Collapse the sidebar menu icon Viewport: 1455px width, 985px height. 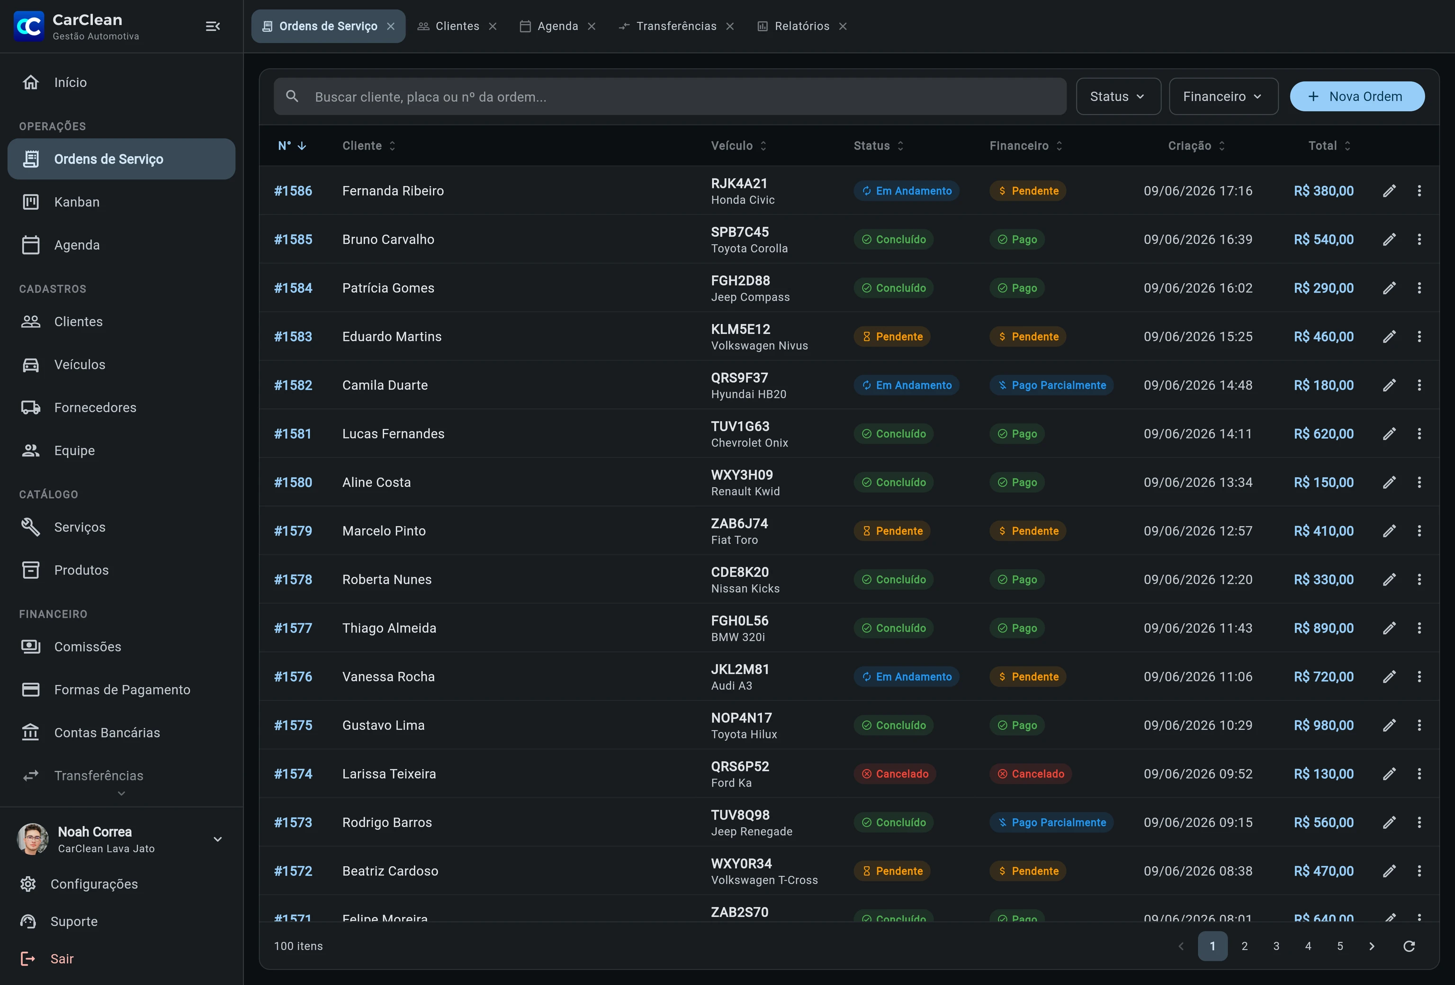pyautogui.click(x=213, y=27)
